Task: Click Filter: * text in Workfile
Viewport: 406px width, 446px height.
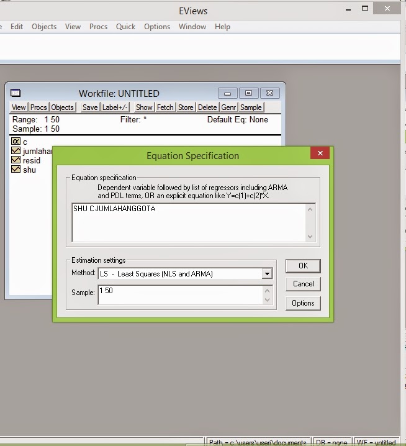Action: (x=133, y=119)
